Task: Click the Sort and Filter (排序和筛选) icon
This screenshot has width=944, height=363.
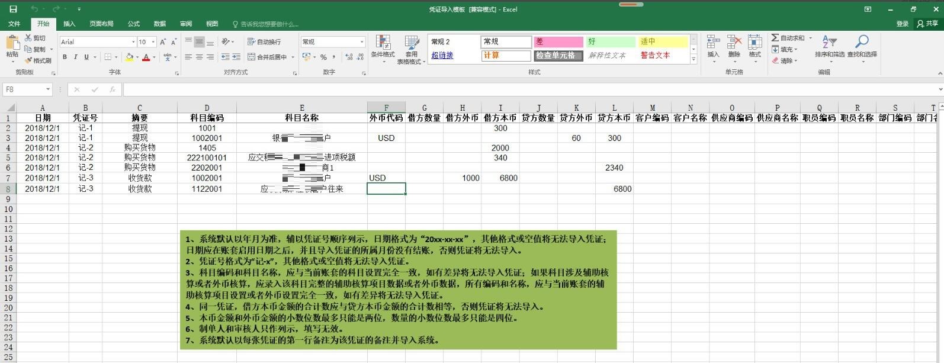Action: point(829,41)
